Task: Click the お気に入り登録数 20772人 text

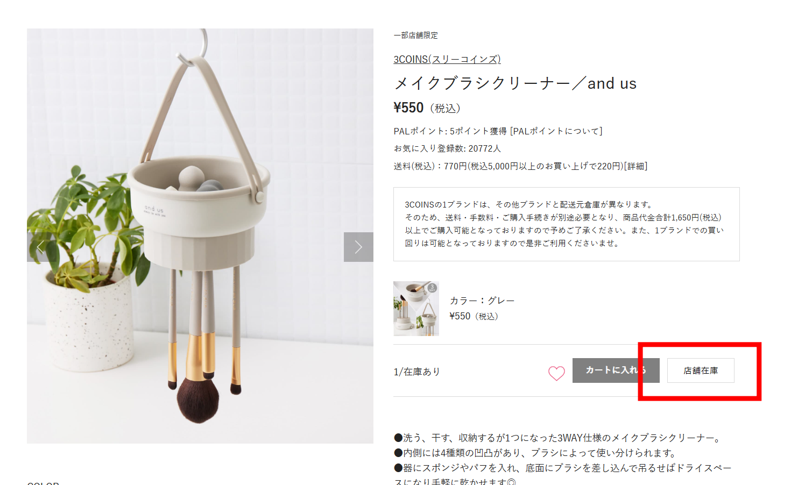Action: coord(447,148)
